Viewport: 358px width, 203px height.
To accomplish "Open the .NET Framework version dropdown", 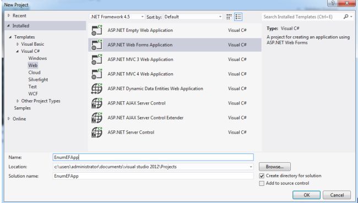I will [117, 17].
